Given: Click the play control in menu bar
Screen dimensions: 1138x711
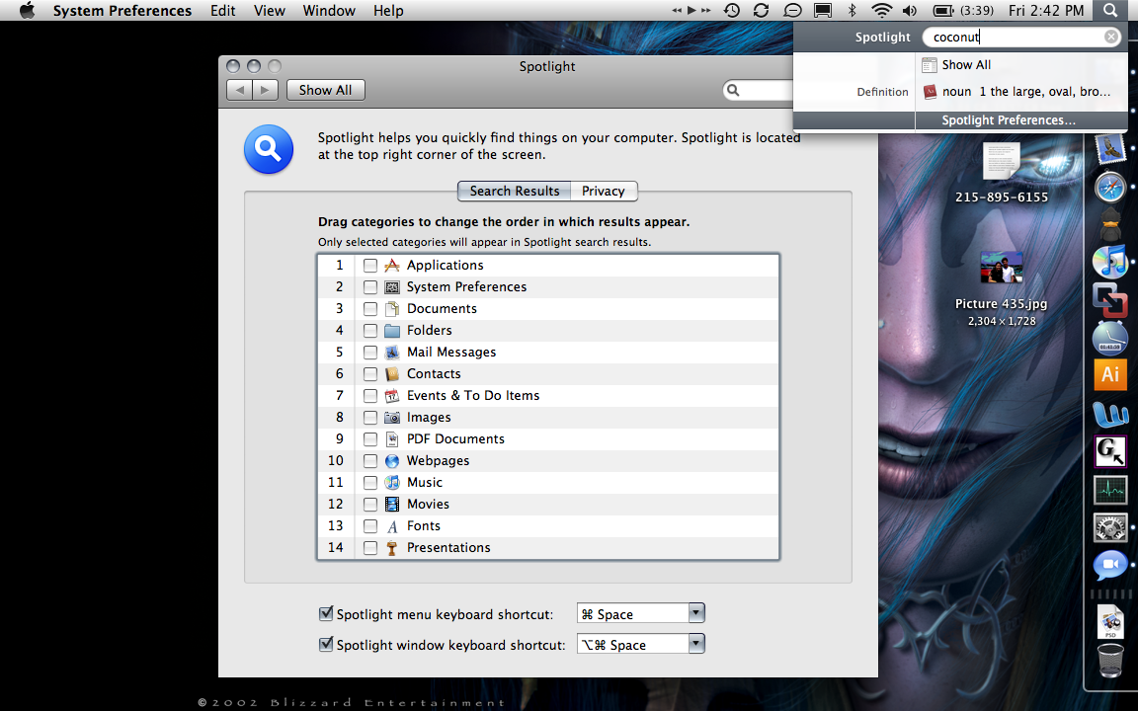Looking at the screenshot, I should [x=691, y=10].
